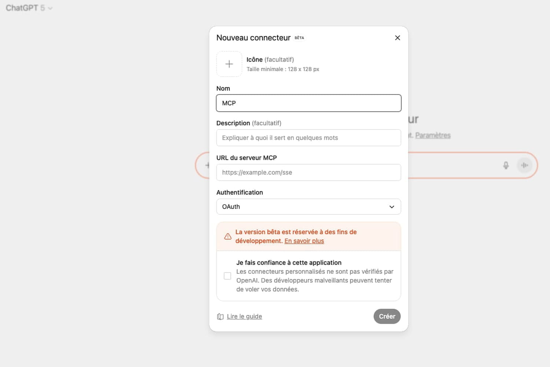Click the URL du serveur MCP field

[x=308, y=172]
